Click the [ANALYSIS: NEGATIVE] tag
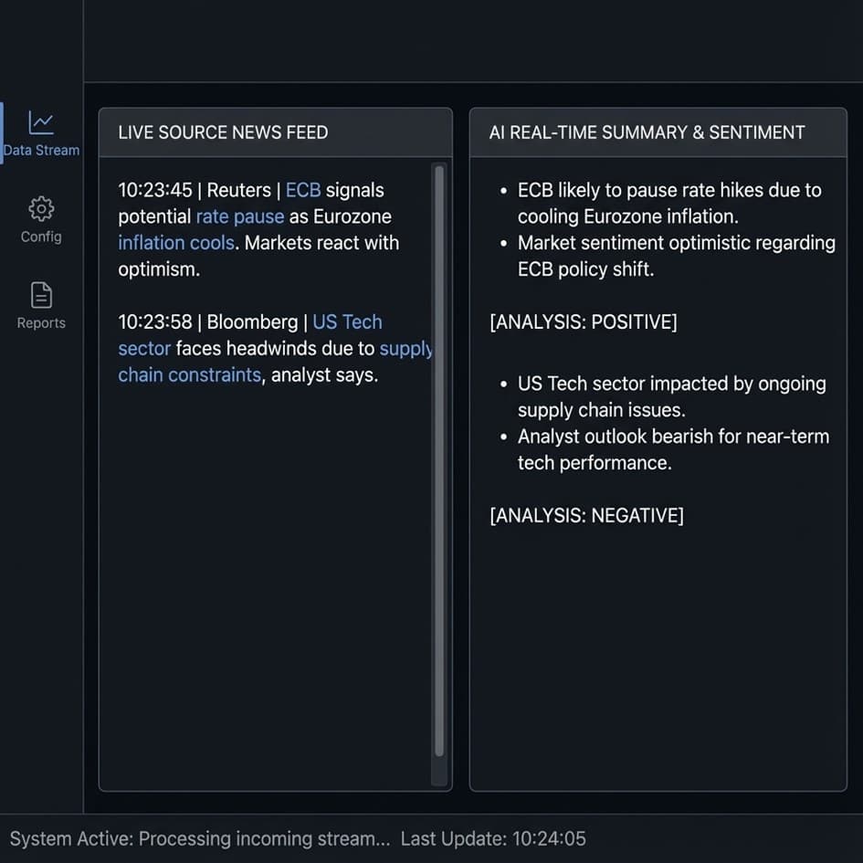Image resolution: width=863 pixels, height=863 pixels. click(586, 516)
